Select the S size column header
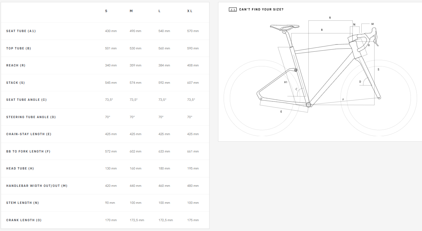The image size is (422, 231). [x=106, y=11]
